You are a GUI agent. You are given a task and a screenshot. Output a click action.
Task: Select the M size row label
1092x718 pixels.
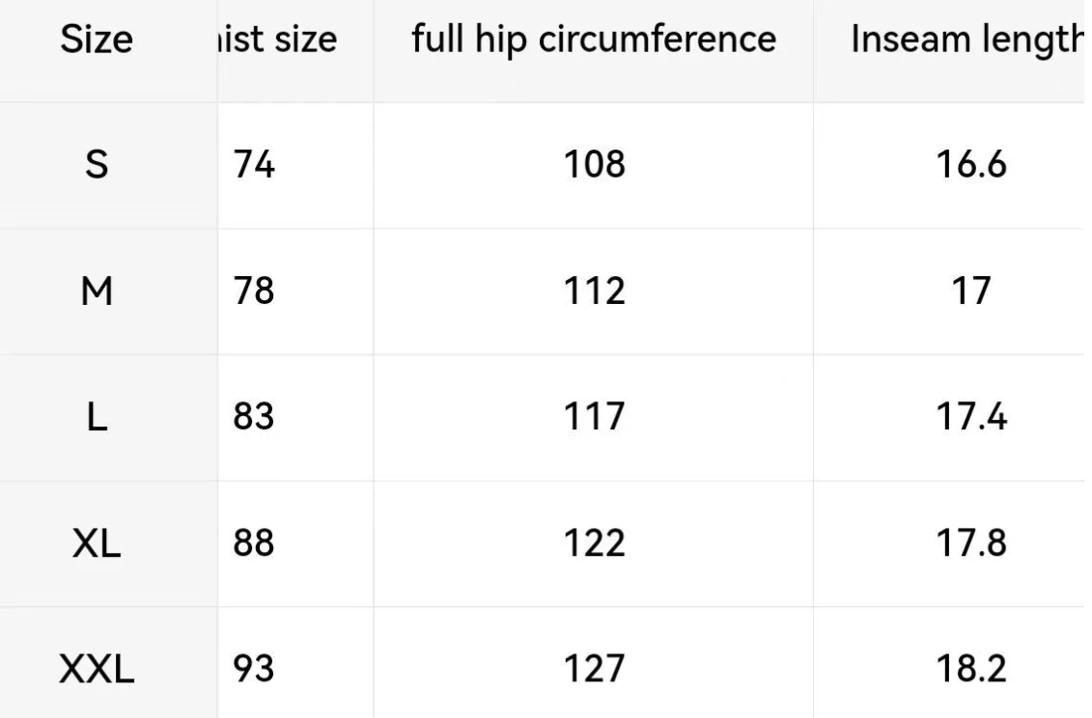(x=97, y=291)
